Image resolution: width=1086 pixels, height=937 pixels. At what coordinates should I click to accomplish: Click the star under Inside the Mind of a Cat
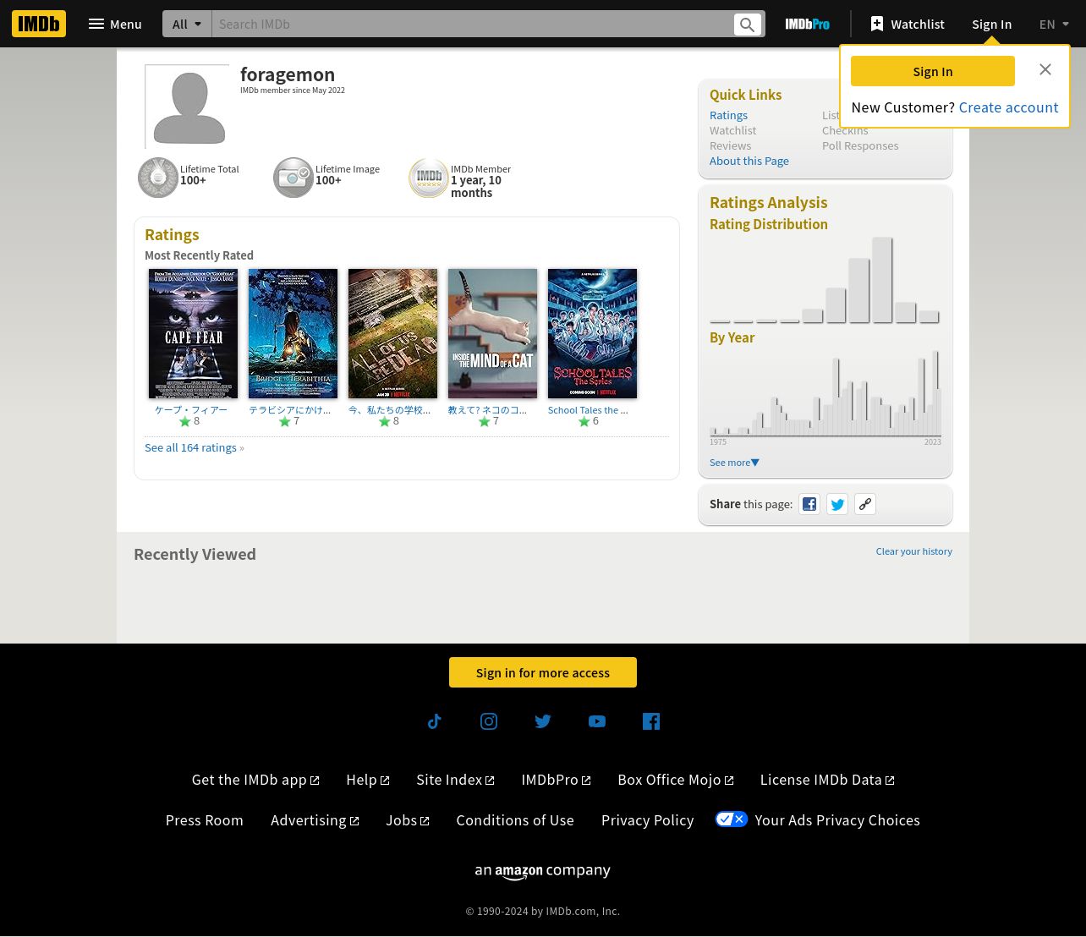click(x=485, y=421)
